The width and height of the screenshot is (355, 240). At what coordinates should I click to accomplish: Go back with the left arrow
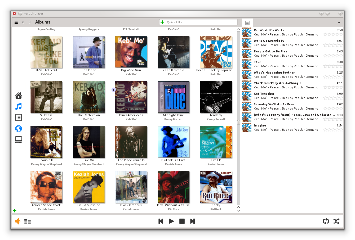click(23, 22)
